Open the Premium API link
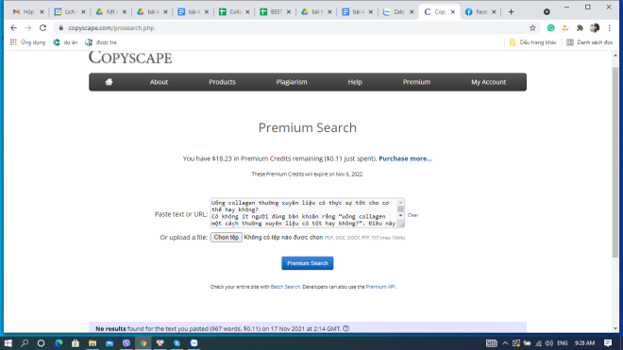The width and height of the screenshot is (623, 350). pyautogui.click(x=380, y=287)
